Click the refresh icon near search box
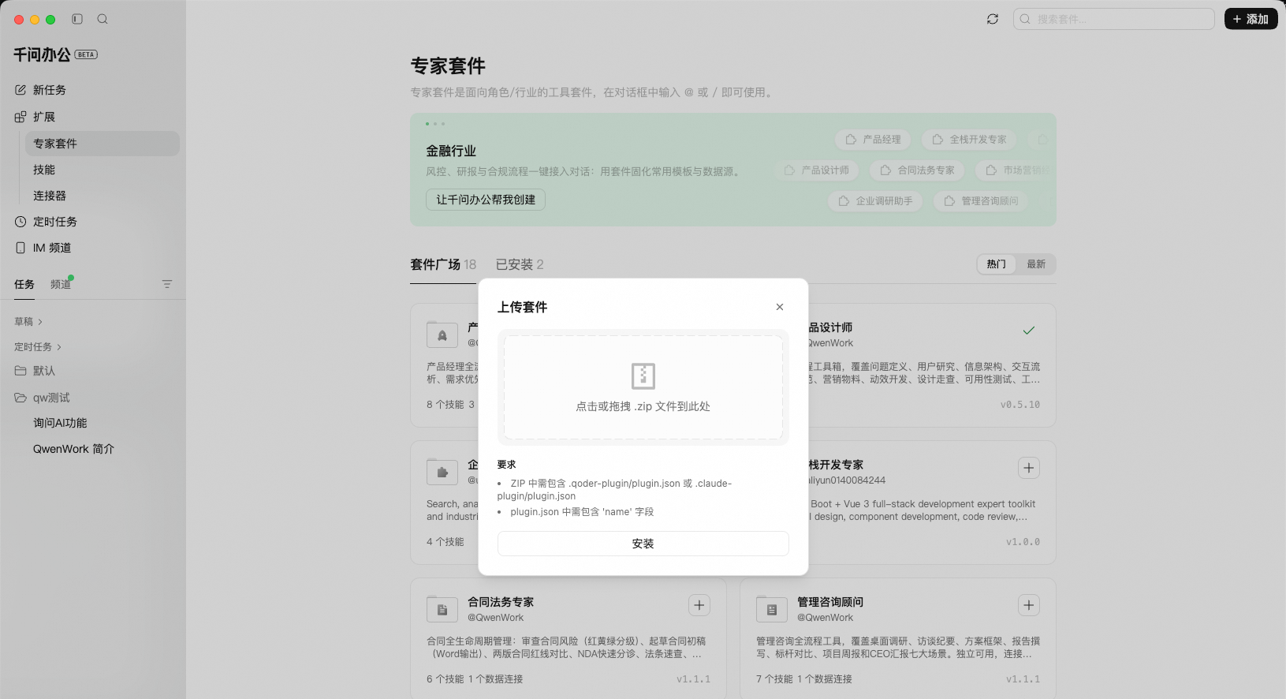This screenshot has width=1286, height=699. click(x=993, y=19)
